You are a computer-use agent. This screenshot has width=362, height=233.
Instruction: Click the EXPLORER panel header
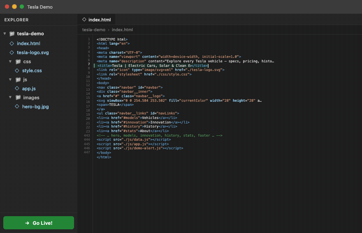pyautogui.click(x=16, y=20)
